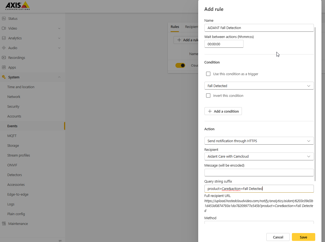Open Network settings
The image size is (325, 242).
[x=14, y=97]
